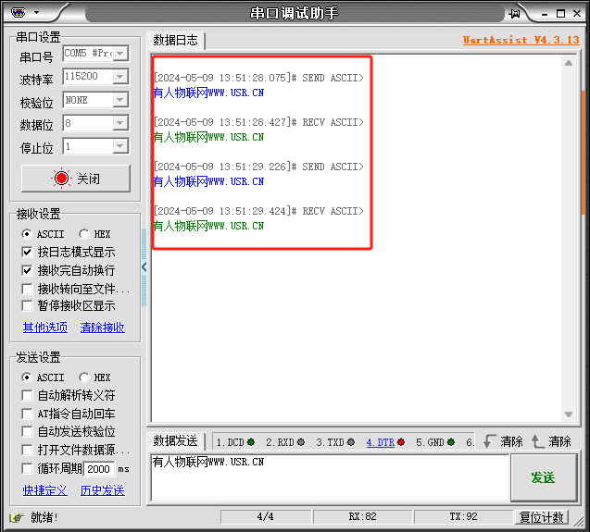Click 清除接收 link
Screen dimensions: 590x532
coord(102,328)
